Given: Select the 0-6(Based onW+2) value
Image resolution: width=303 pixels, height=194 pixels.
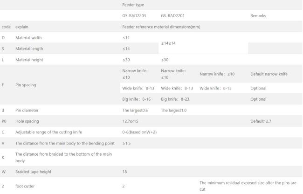Looking at the screenshot, I should pyautogui.click(x=139, y=132).
